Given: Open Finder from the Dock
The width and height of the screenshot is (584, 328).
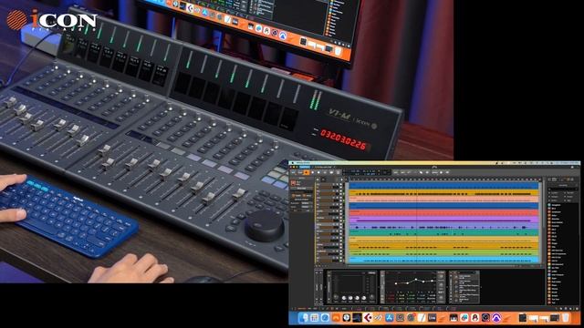Looking at the screenshot, I should tap(304, 318).
